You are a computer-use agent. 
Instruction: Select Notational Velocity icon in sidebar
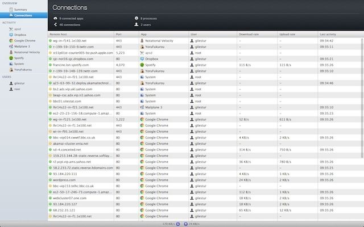point(10,52)
